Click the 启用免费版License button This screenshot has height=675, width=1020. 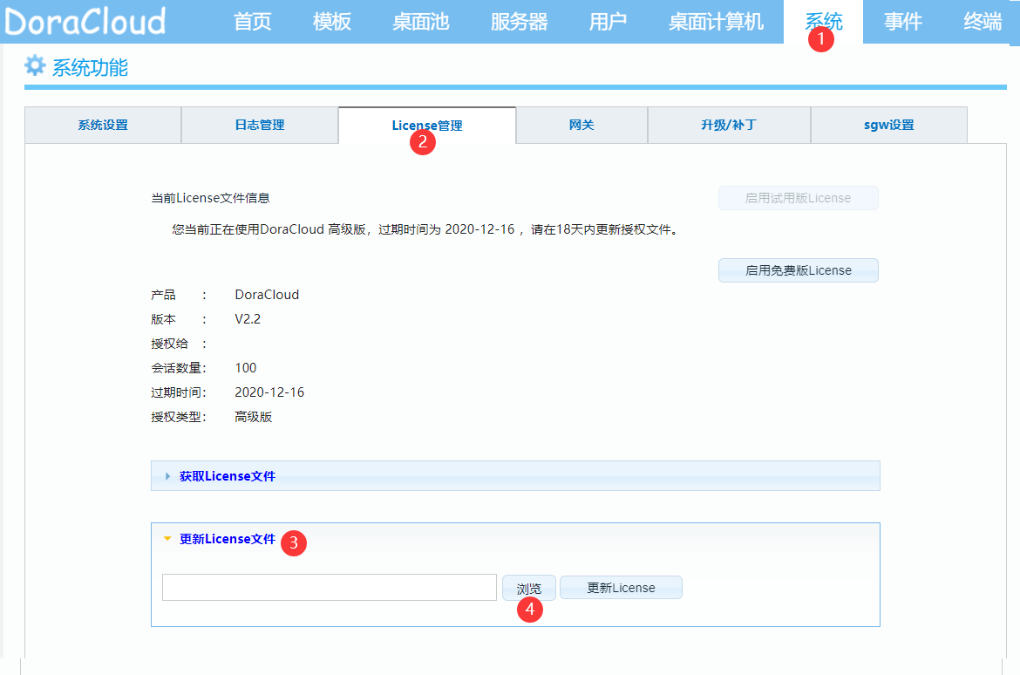[799, 270]
